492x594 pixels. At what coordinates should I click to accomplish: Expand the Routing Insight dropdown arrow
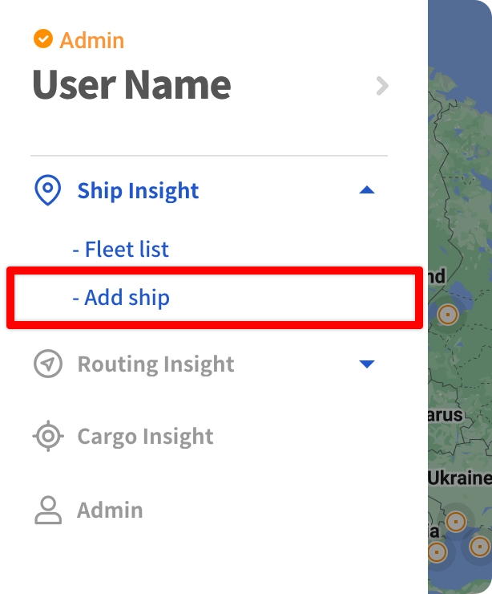366,364
